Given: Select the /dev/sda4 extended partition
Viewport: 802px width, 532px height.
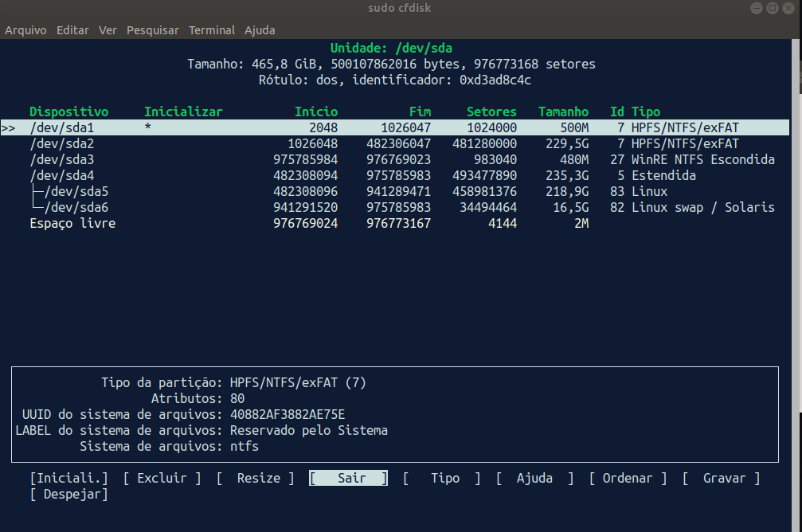Looking at the screenshot, I should (x=62, y=176).
